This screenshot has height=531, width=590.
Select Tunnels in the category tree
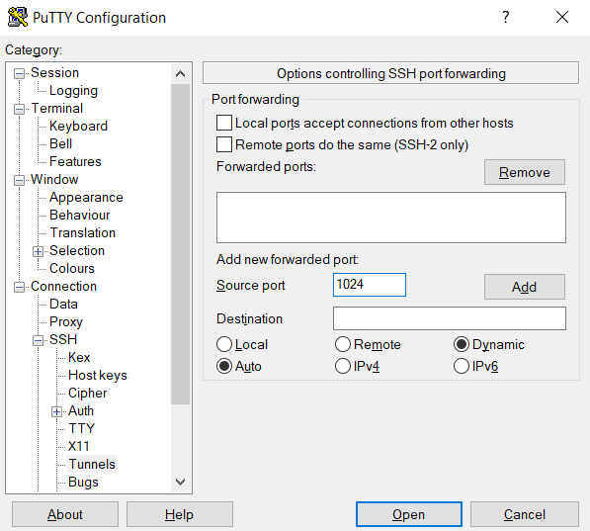pos(92,464)
